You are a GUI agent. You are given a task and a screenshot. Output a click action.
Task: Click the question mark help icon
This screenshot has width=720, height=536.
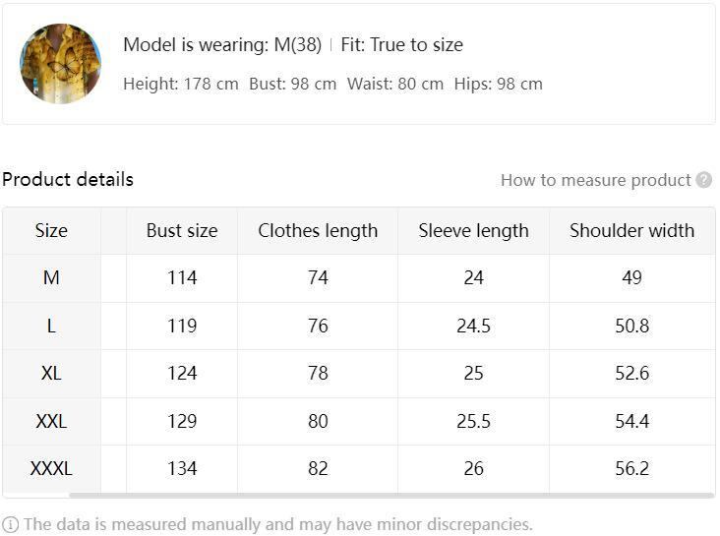[x=704, y=180]
